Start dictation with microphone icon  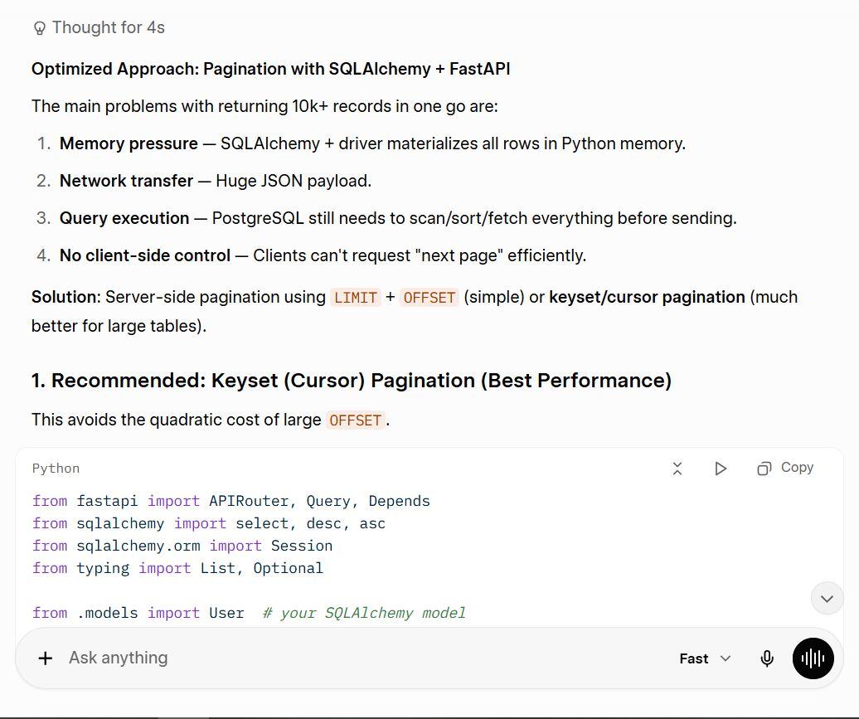click(x=767, y=658)
